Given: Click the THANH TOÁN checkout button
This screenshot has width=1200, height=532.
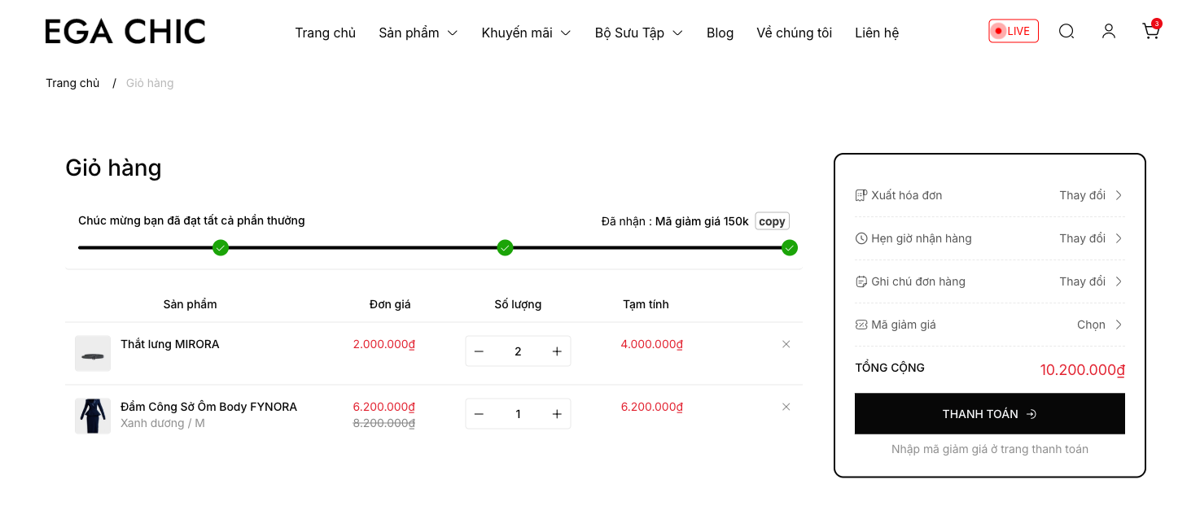Looking at the screenshot, I should tap(989, 414).
